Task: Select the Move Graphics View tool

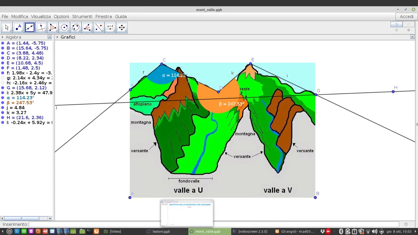Action: (121, 27)
